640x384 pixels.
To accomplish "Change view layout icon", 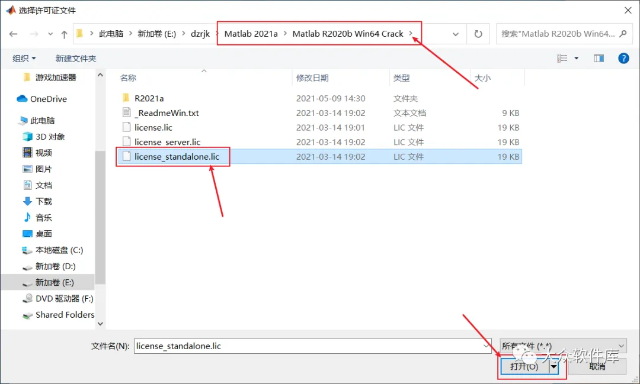I will click(562, 59).
